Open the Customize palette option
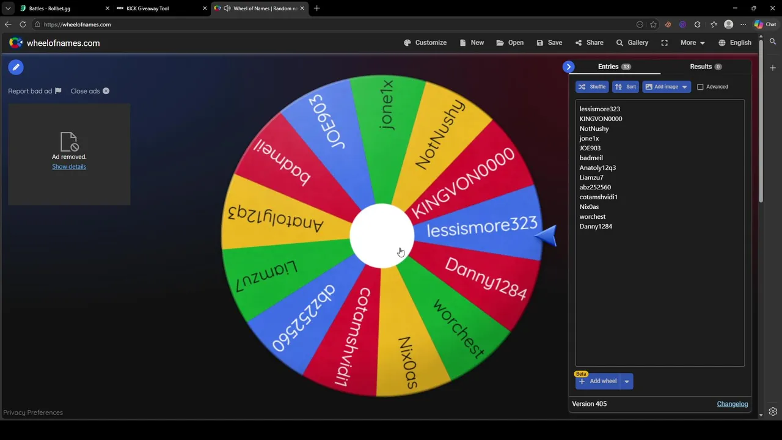The width and height of the screenshot is (782, 440). point(425,43)
